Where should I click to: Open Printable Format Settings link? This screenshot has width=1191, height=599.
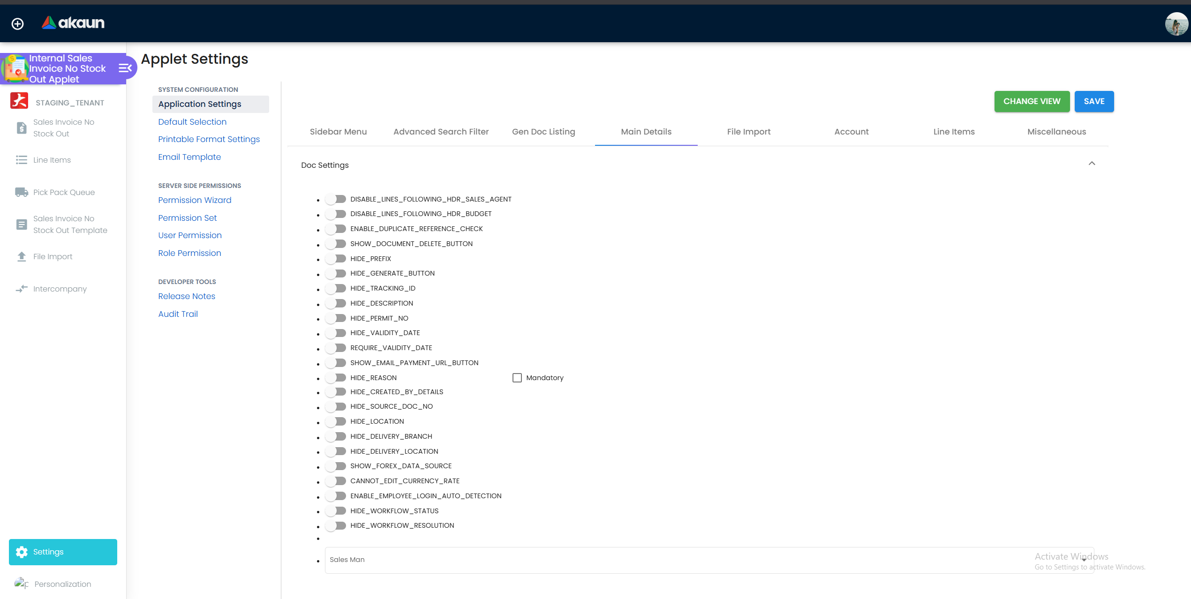click(x=209, y=139)
